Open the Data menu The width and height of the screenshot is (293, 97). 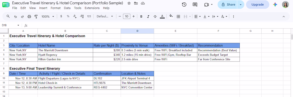click(x=67, y=8)
